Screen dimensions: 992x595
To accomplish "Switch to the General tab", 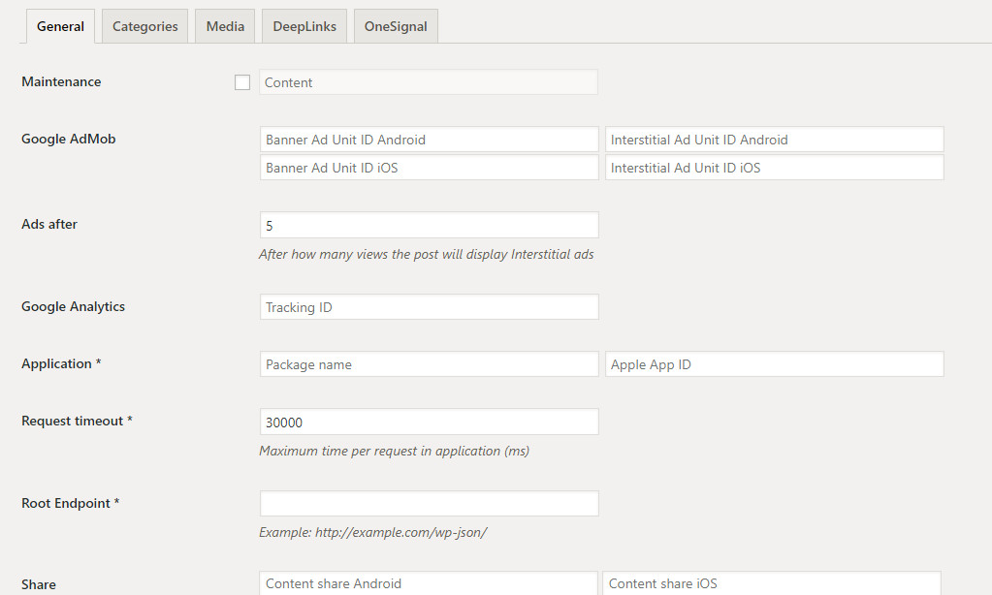I will point(60,26).
